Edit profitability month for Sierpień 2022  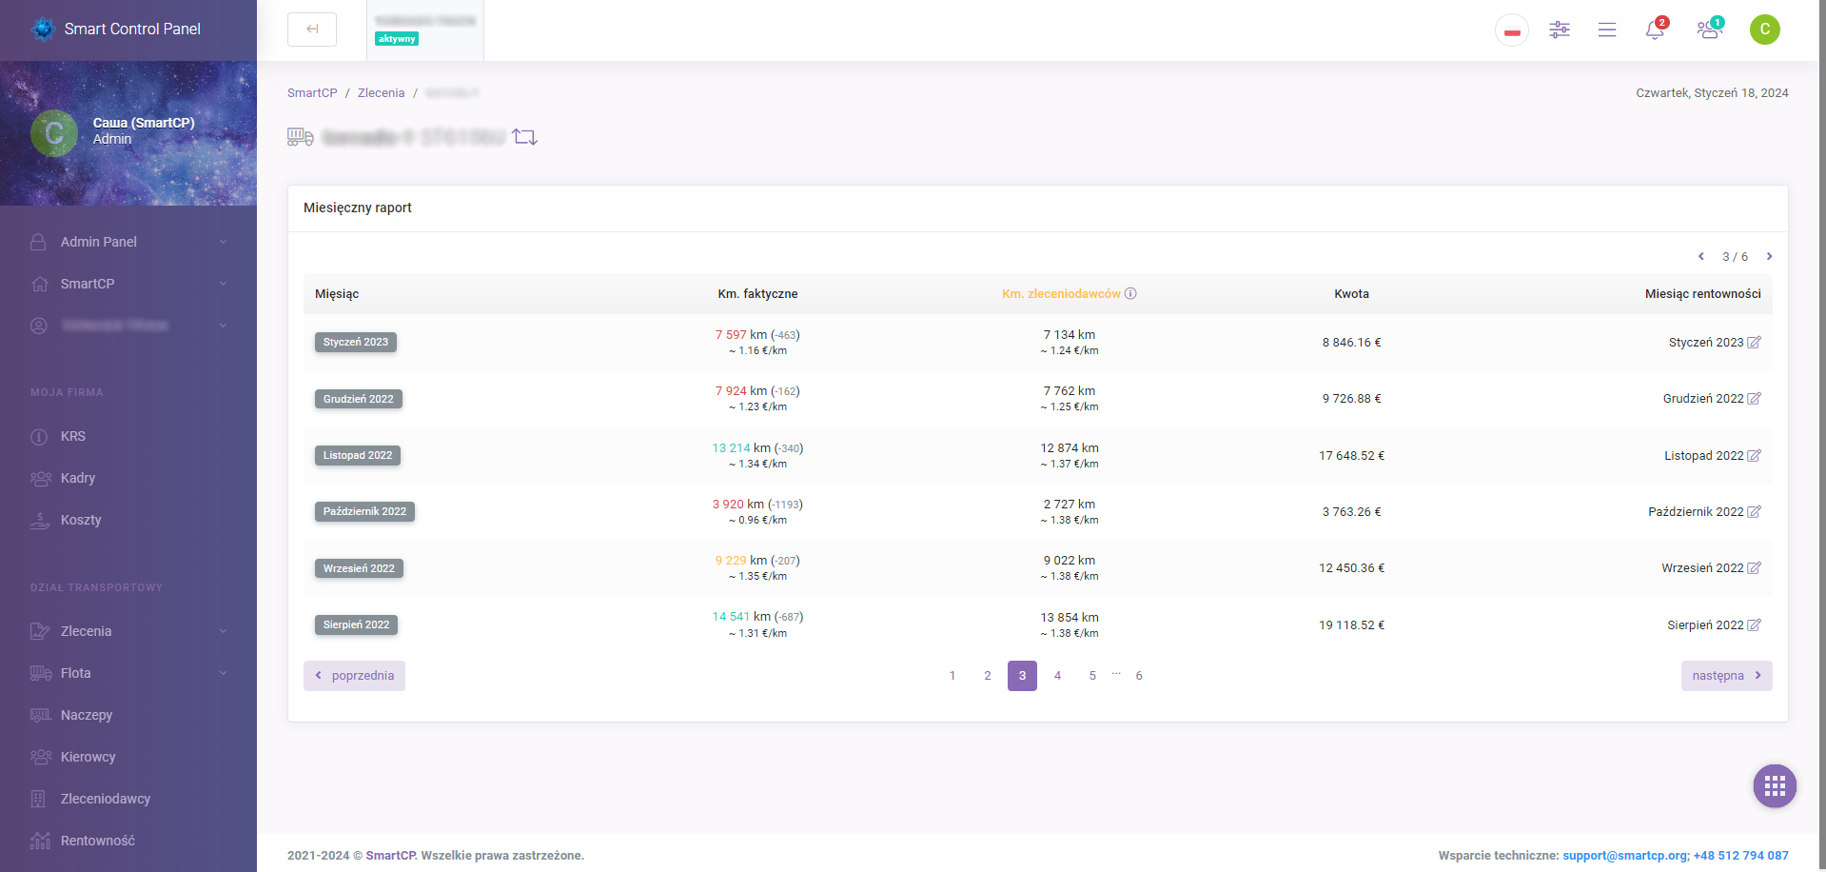pos(1754,625)
